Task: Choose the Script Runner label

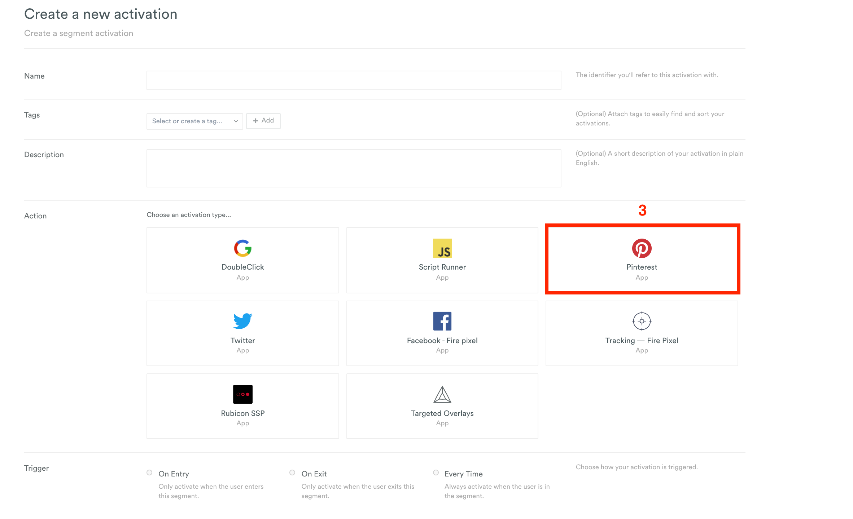Action: pos(442,267)
